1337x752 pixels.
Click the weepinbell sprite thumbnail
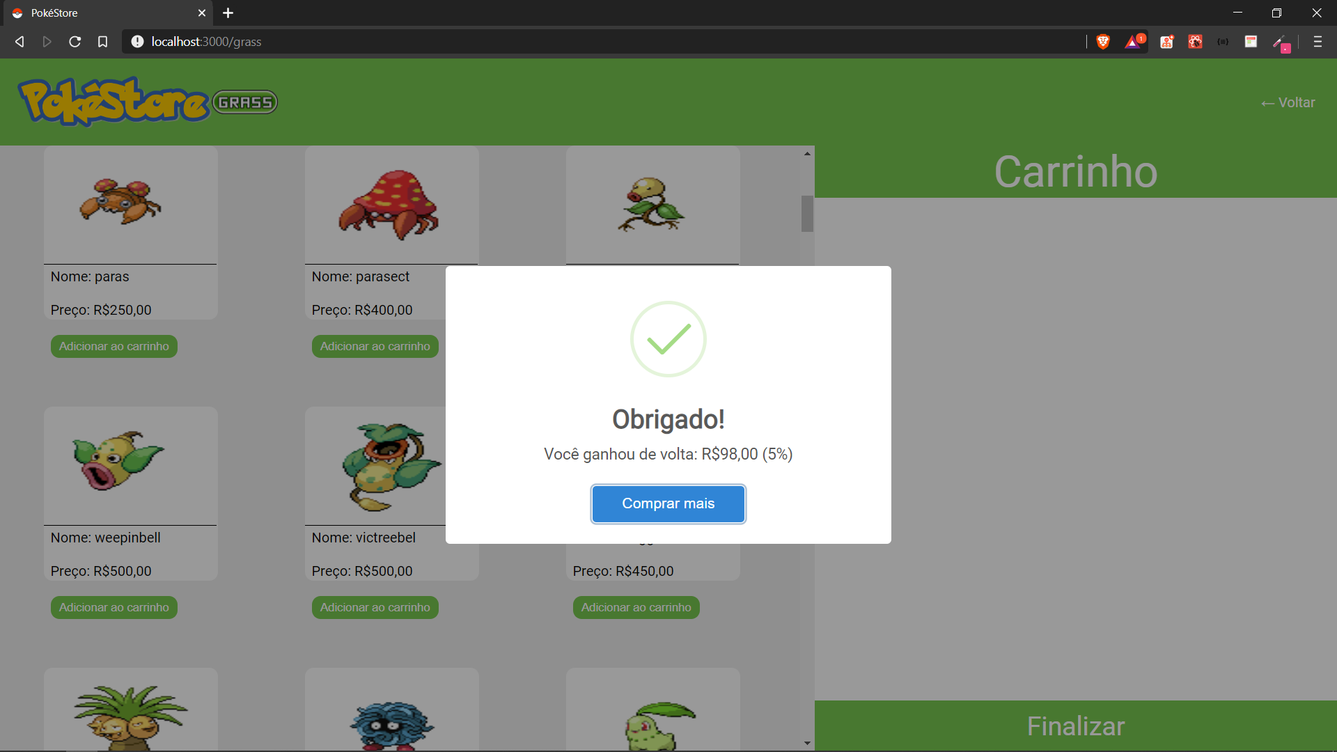coord(117,460)
